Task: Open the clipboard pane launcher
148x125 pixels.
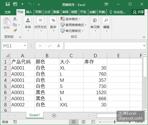Action: tap(20, 37)
